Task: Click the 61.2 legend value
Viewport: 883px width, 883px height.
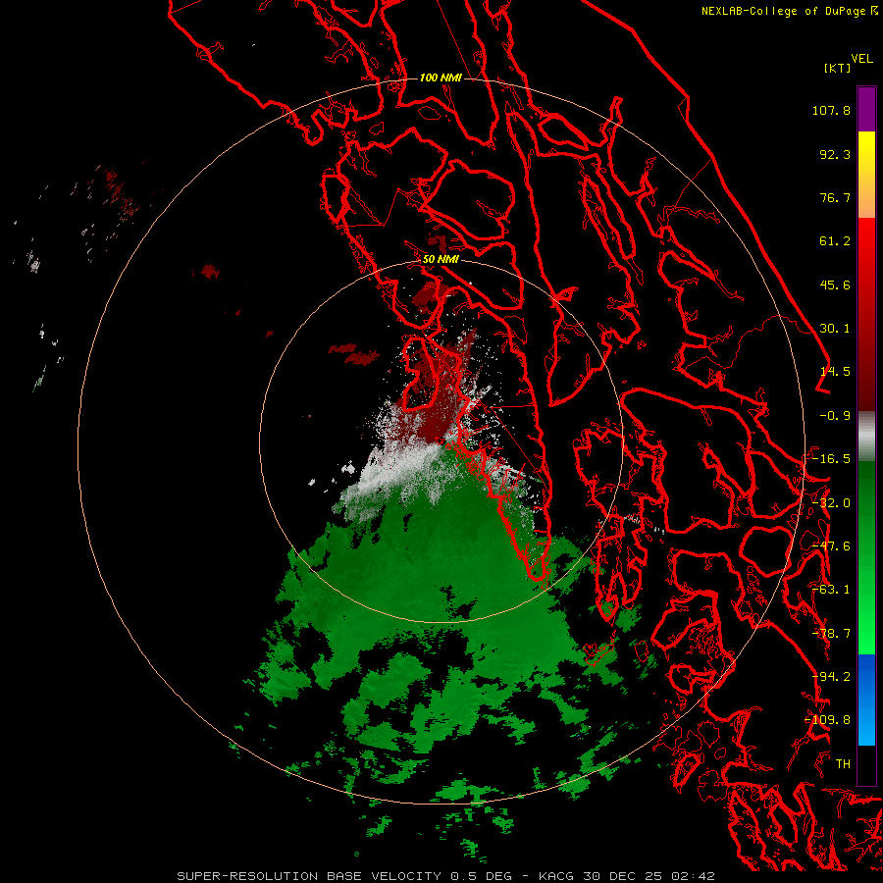Action: (835, 241)
